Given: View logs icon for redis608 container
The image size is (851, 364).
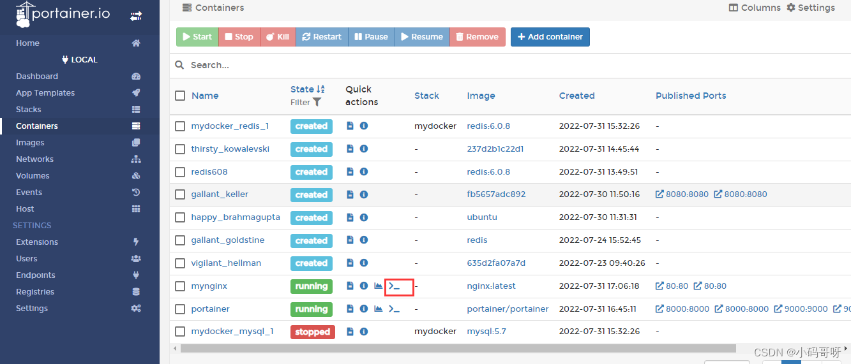Looking at the screenshot, I should (350, 172).
